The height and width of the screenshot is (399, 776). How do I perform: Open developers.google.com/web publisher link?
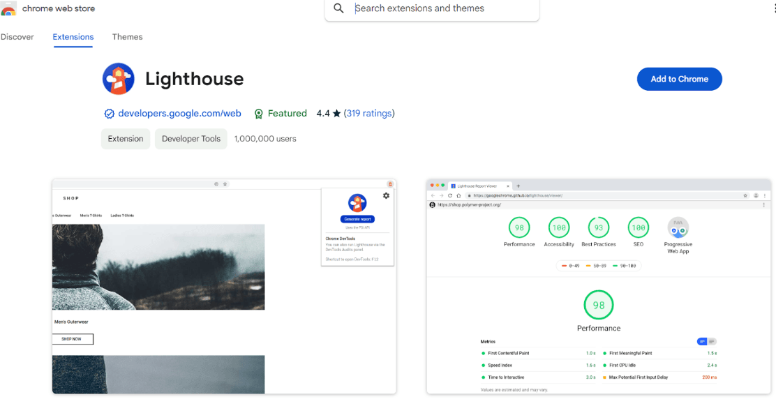(179, 113)
